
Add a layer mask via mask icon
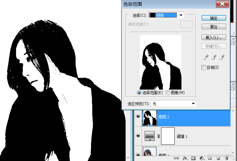193,158
